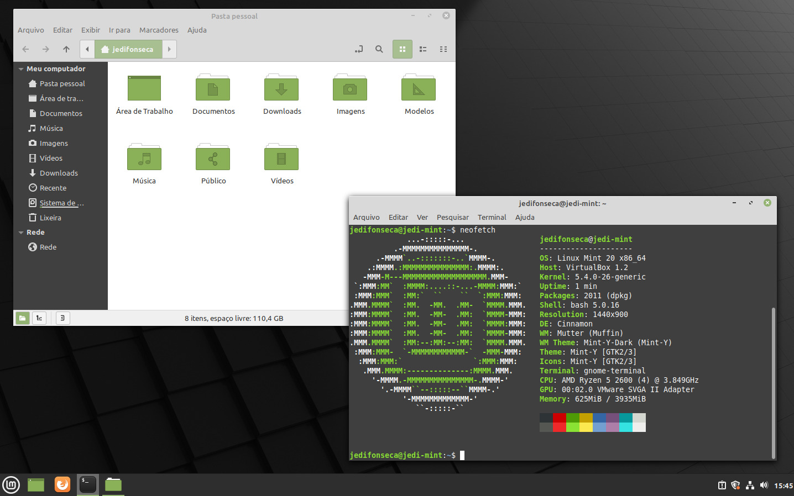Image resolution: width=794 pixels, height=496 pixels.
Task: Open the Terminal menu in the terminal window
Action: click(492, 217)
